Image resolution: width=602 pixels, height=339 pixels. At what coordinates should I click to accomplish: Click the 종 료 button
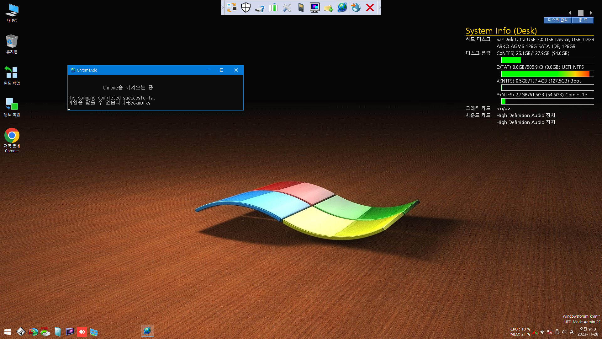[x=583, y=20]
